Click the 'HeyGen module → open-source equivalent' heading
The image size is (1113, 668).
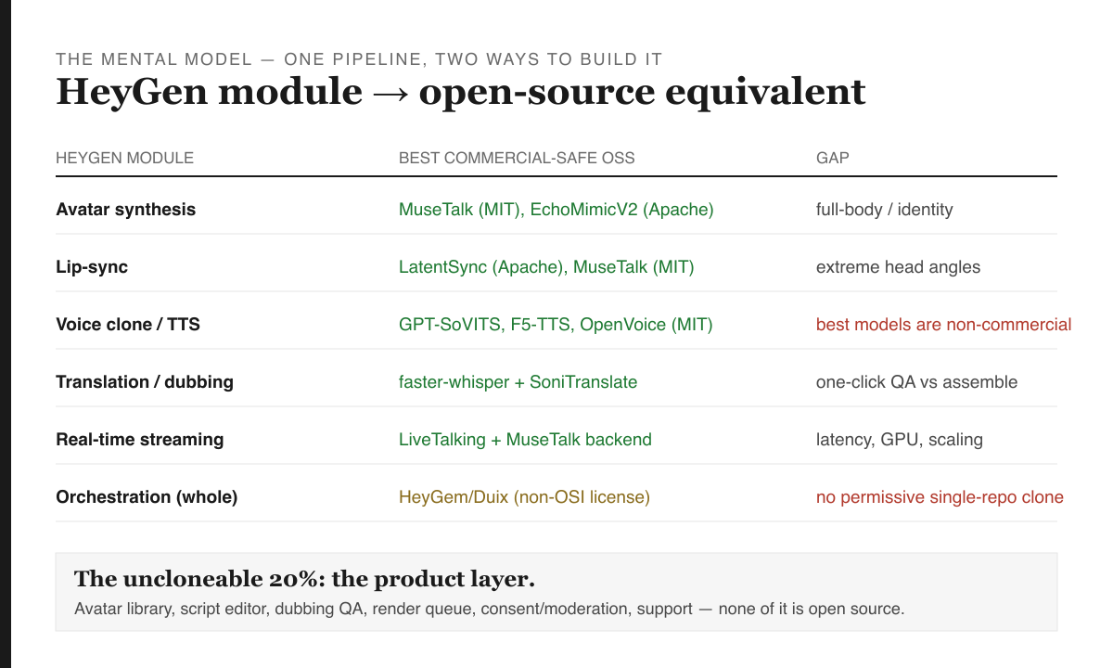click(x=461, y=92)
